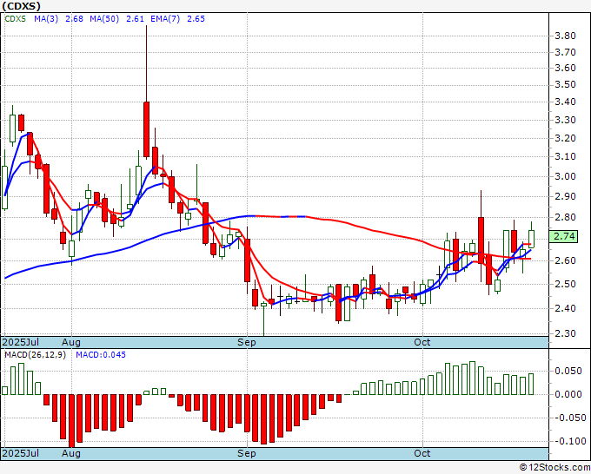Click the EMA(7) value 2.65
The height and width of the screenshot is (474, 591).
[x=196, y=19]
